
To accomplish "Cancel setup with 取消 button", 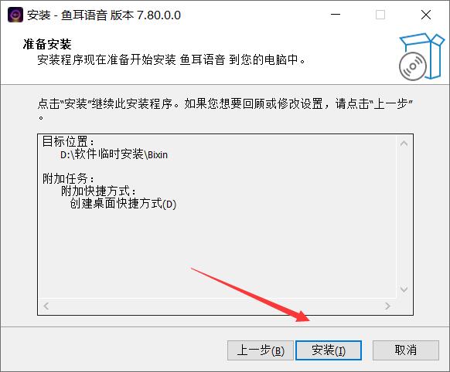I will point(406,350).
